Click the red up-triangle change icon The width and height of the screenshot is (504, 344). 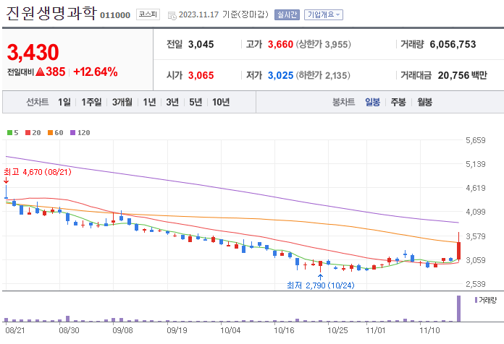[x=40, y=72]
